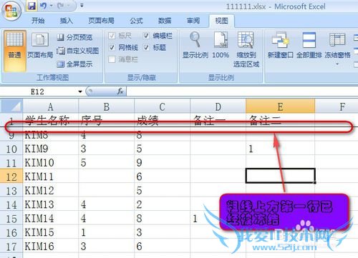Switch to 全屏显示 full screen

coord(74,64)
